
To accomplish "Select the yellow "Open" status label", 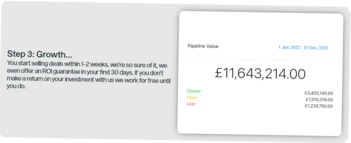I will pyautogui.click(x=192, y=98).
